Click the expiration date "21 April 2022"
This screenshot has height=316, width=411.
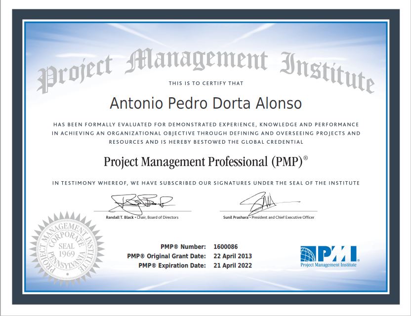[x=233, y=266]
